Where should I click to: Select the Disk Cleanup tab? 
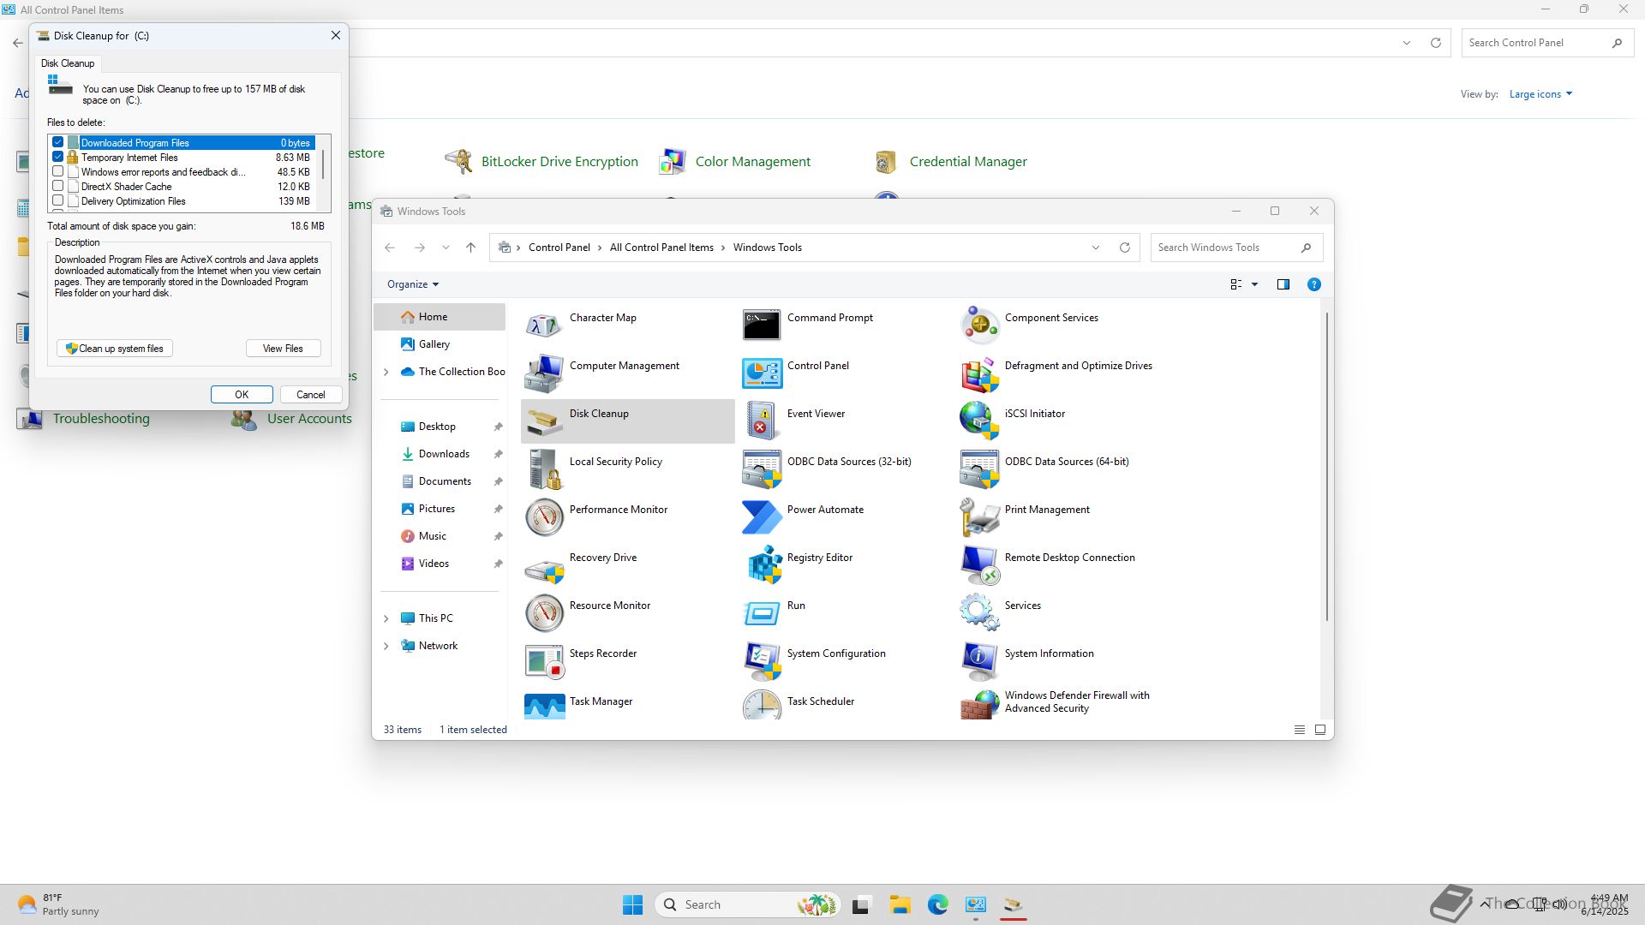68,63
